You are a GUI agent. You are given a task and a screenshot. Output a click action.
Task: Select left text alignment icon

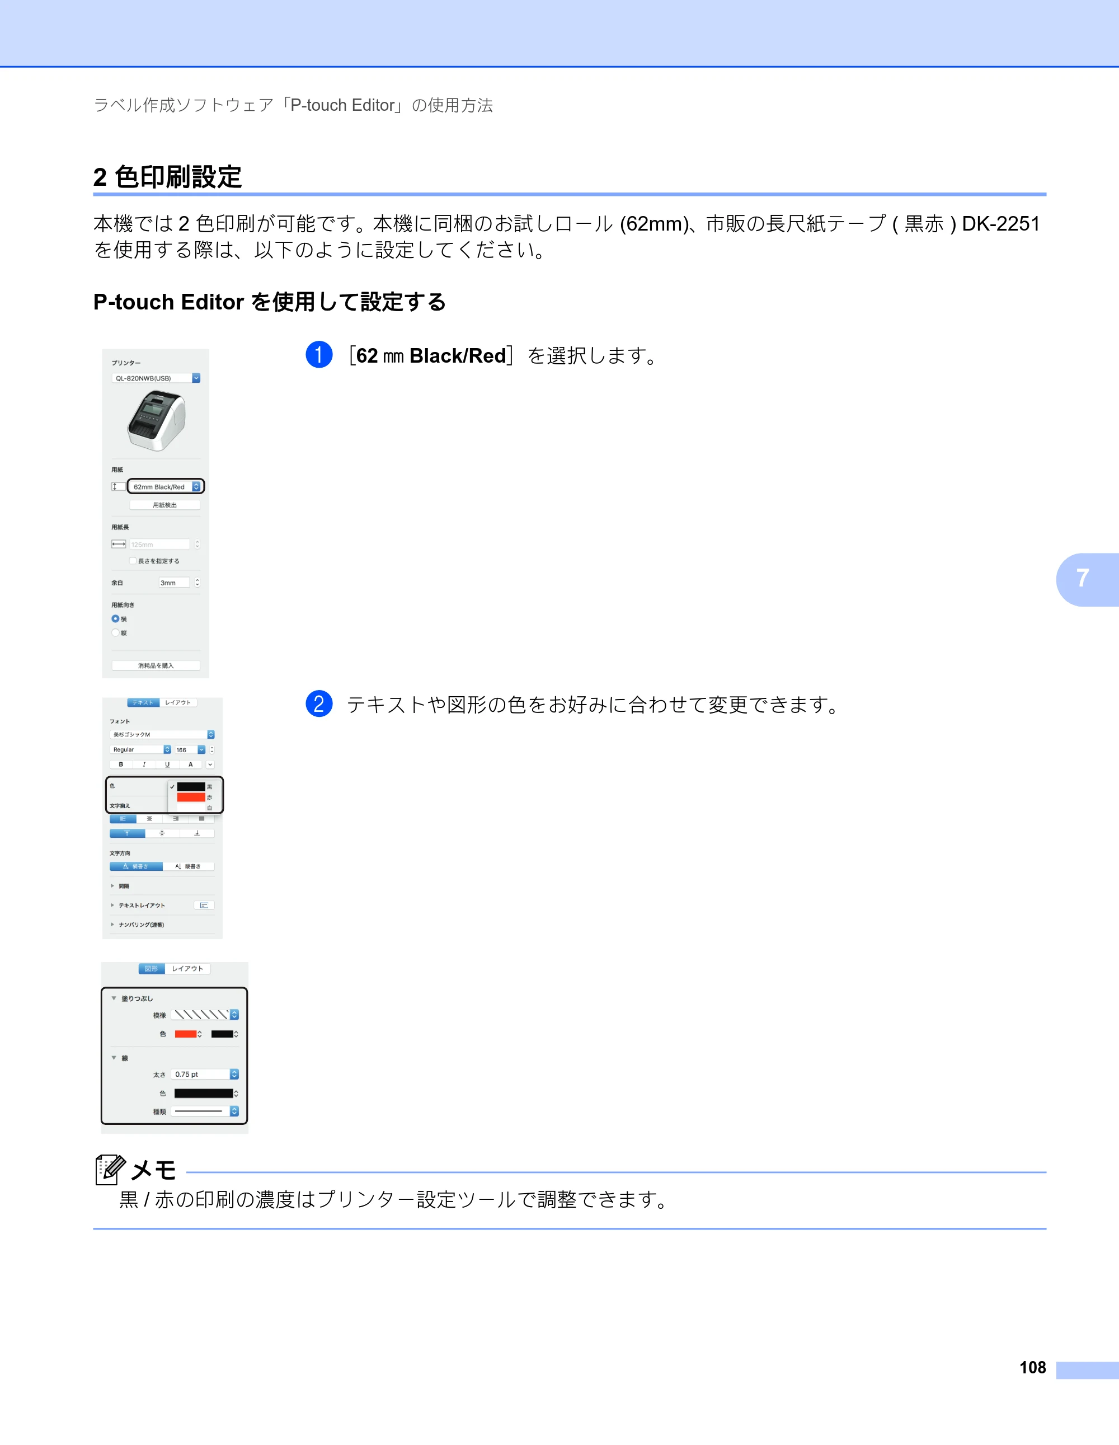123,818
